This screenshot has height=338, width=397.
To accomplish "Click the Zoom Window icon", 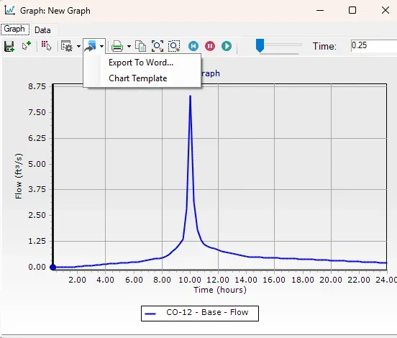I will tap(174, 46).
